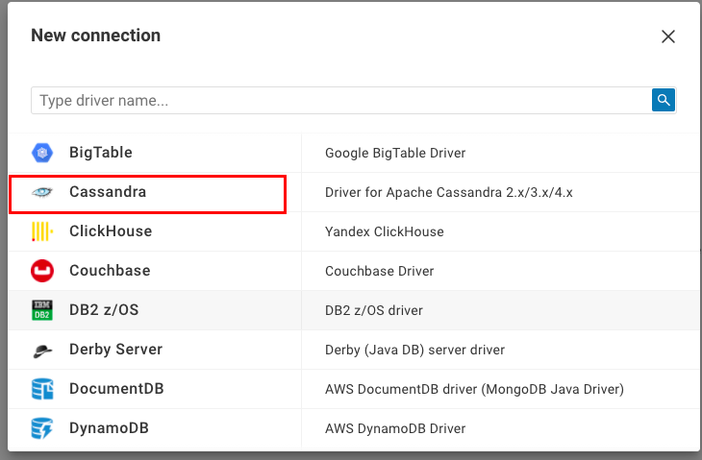The width and height of the screenshot is (702, 460).
Task: Click the Cassandra eye icon
Action: pos(42,192)
